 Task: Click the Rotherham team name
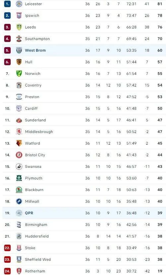pos(35,271)
